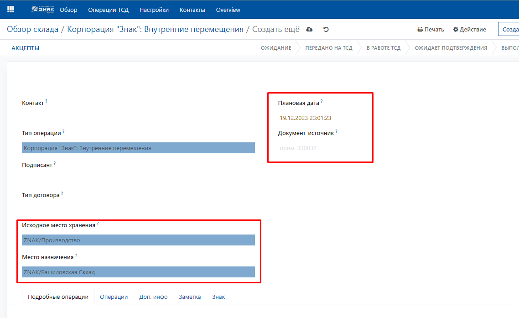Viewport: 519px width, 318px height.
Task: Open the Исходное место хранения dropdown field
Action: (x=138, y=240)
